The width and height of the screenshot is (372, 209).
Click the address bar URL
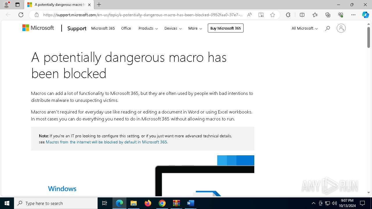[143, 15]
